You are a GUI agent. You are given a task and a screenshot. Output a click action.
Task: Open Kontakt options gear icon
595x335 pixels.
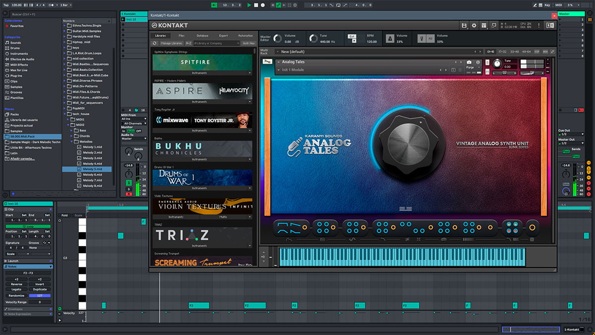tap(474, 25)
